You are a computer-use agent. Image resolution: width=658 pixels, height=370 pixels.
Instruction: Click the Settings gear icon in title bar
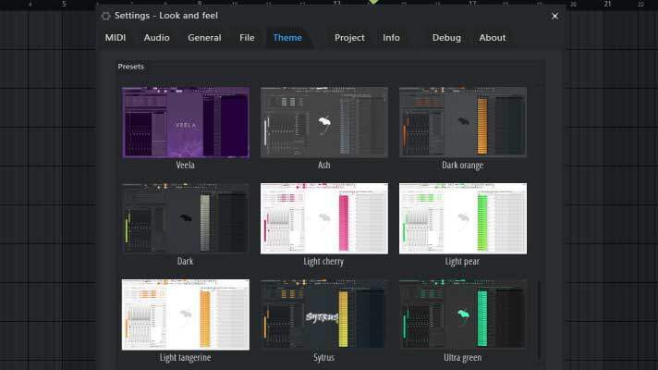click(106, 16)
